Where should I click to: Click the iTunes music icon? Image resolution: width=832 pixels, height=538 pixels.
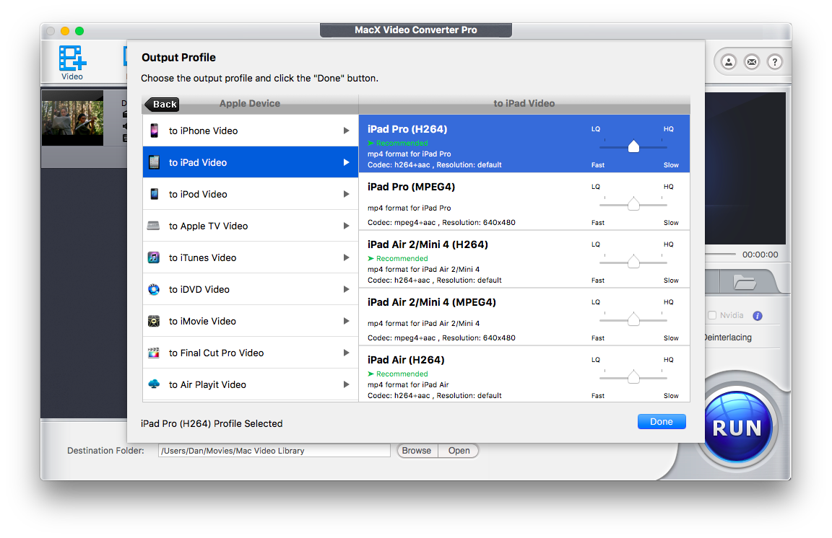pyautogui.click(x=154, y=257)
